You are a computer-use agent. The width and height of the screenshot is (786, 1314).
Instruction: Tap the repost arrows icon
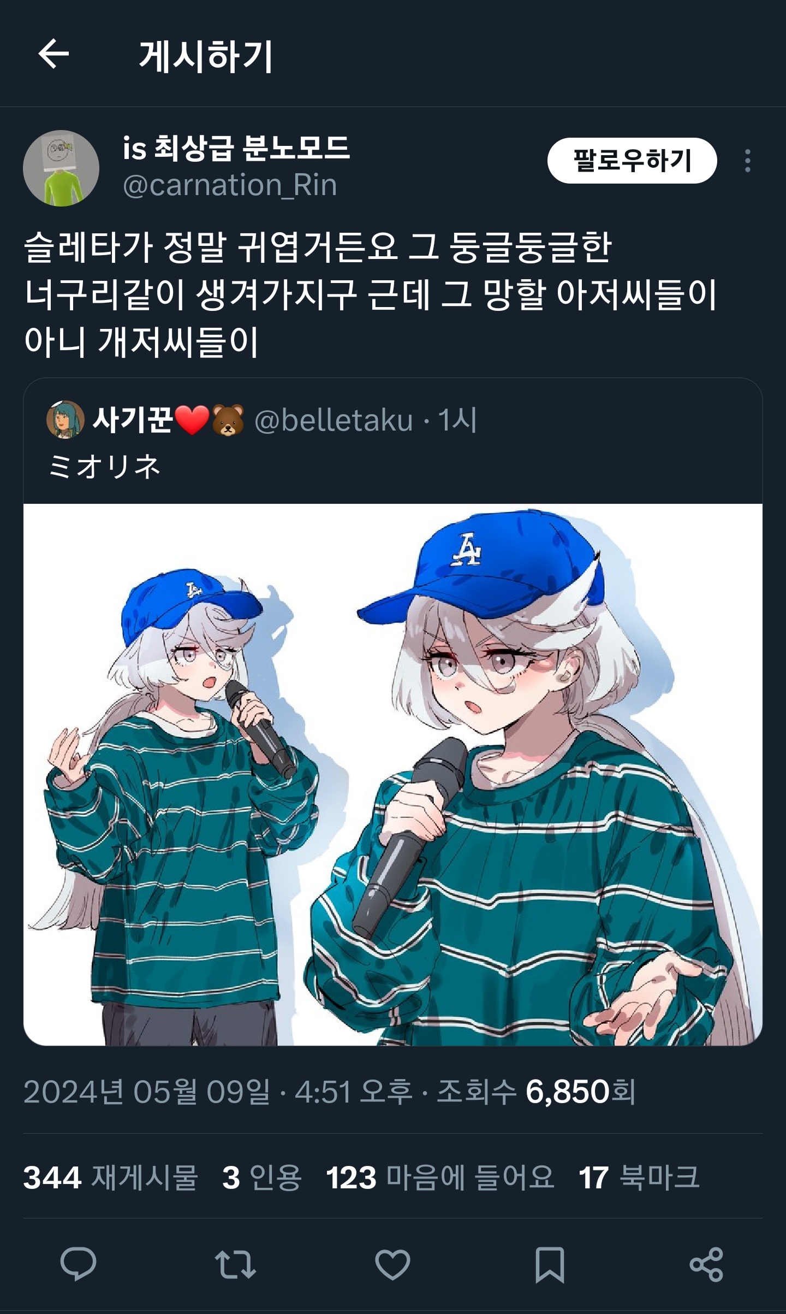[x=235, y=1264]
